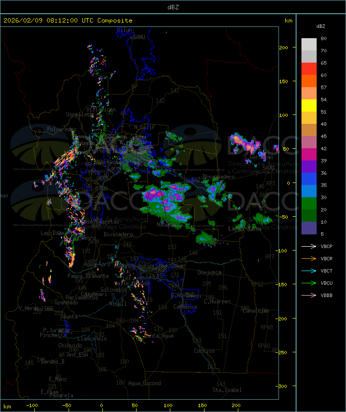Click the Llancanelo place label
The image size is (346, 412).
(92, 339)
